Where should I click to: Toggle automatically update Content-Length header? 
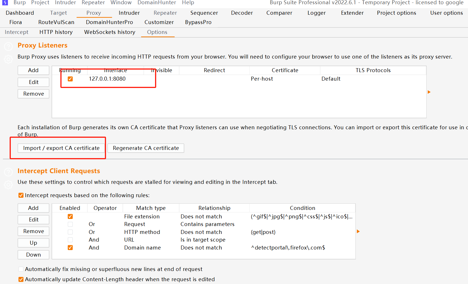tap(21, 279)
